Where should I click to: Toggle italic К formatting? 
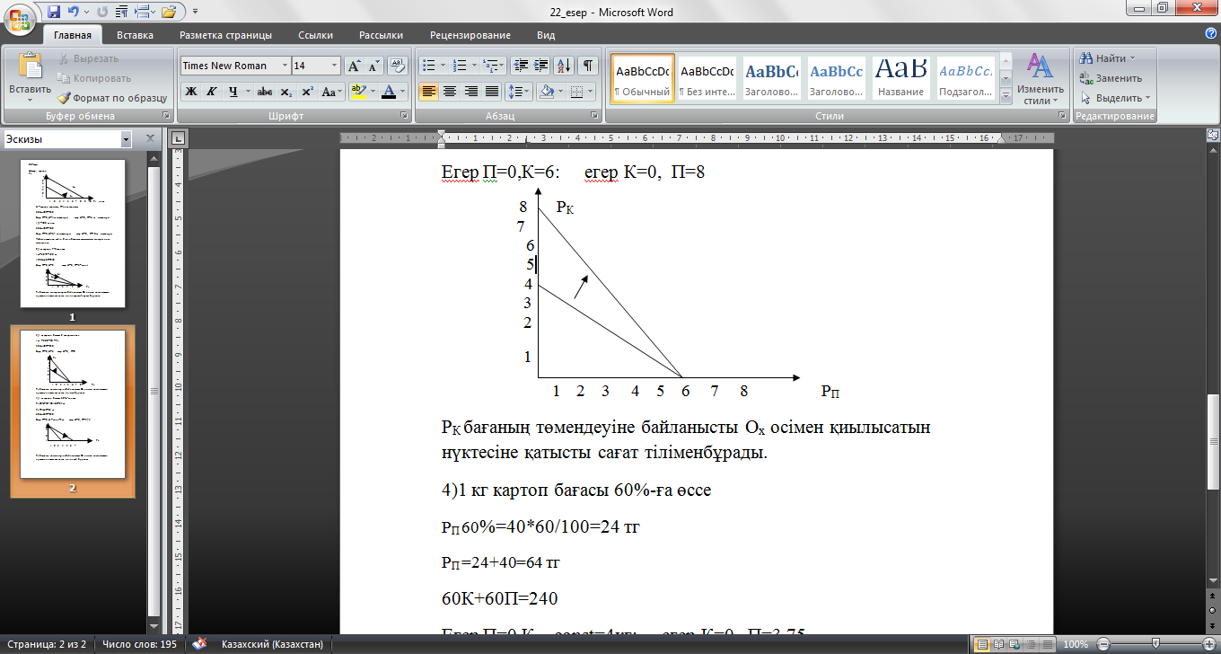pos(212,92)
